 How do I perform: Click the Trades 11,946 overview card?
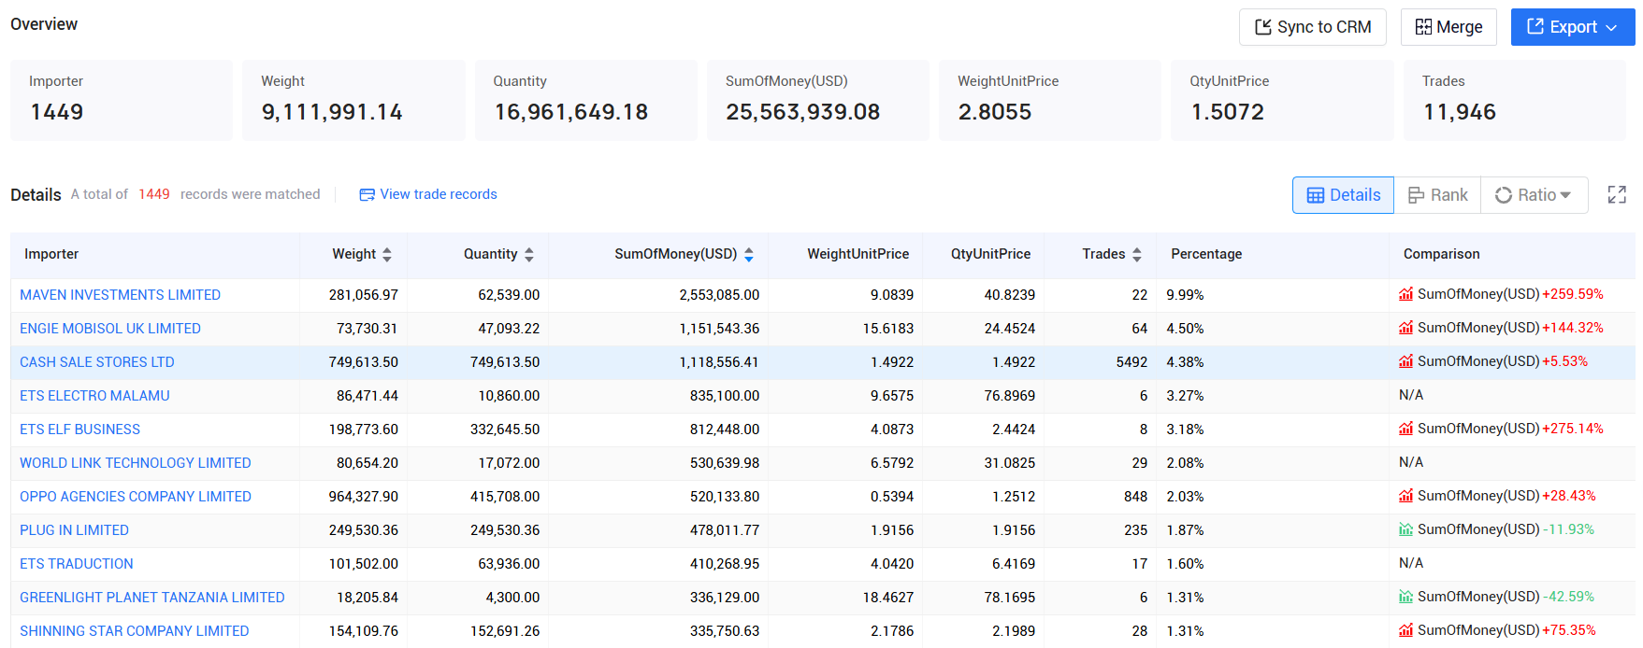tap(1515, 100)
